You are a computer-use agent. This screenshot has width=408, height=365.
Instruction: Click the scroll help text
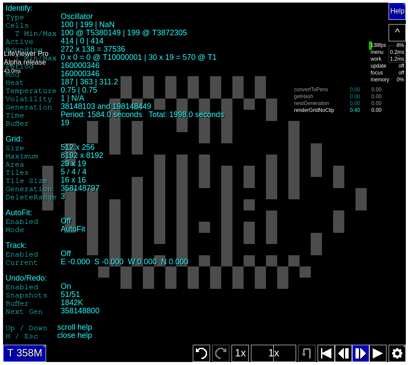(75, 327)
